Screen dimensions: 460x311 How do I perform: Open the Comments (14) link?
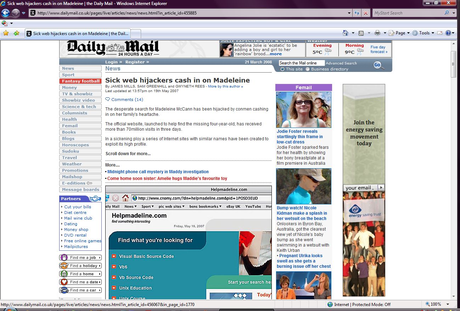click(127, 100)
